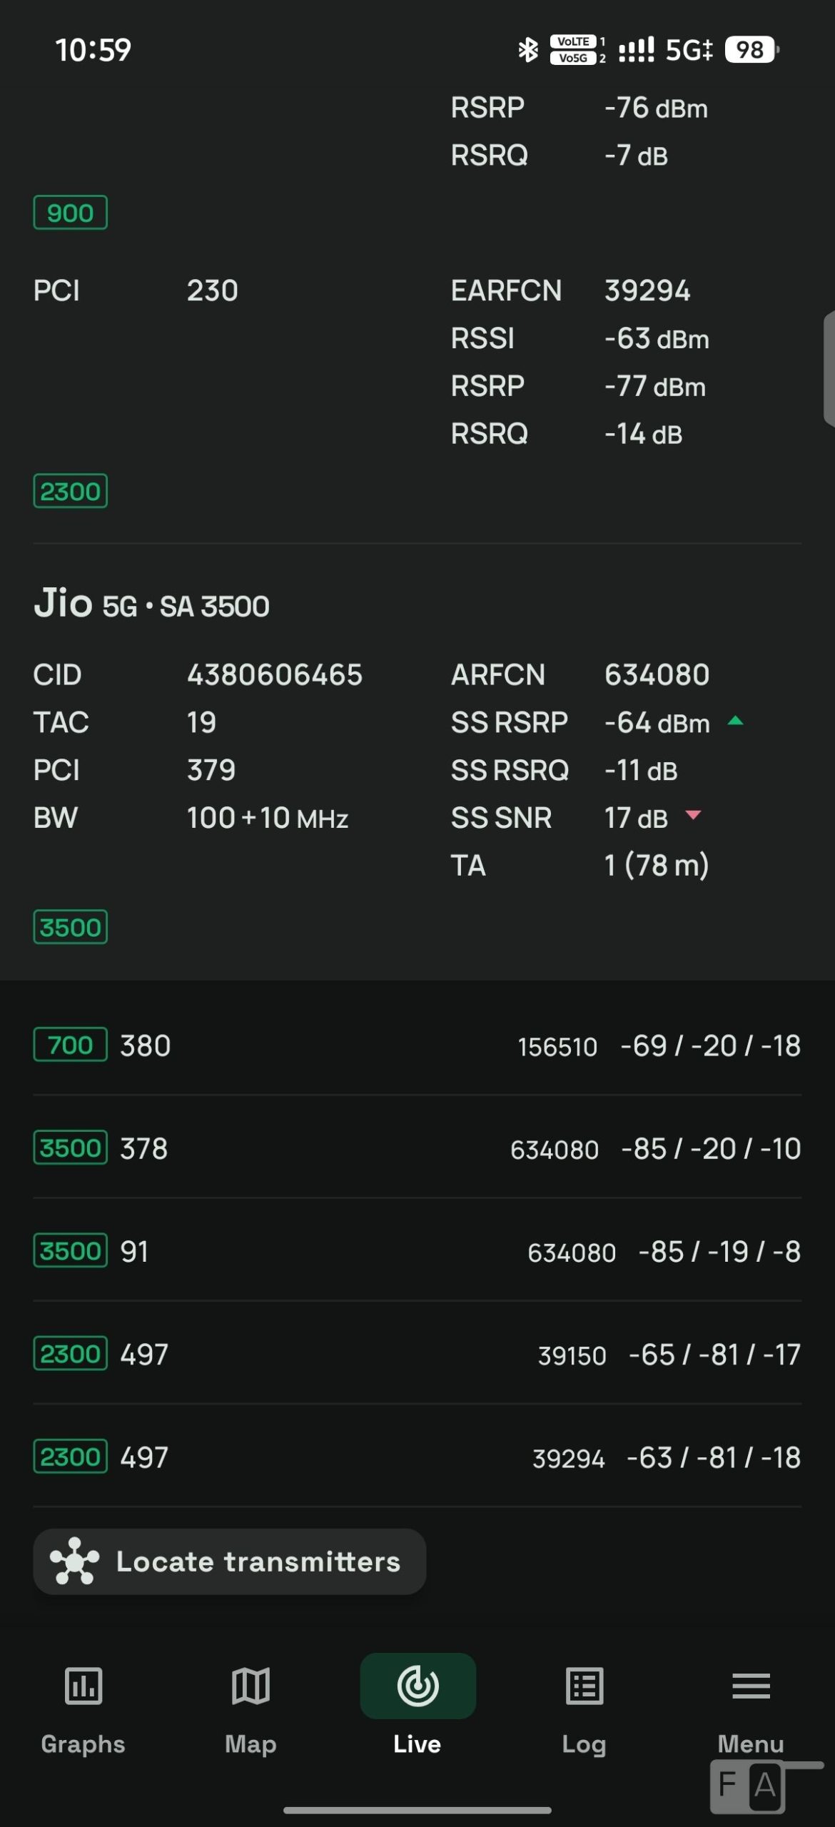Tap the battery indicator showing 98
This screenshot has height=1827, width=835.
tap(751, 50)
